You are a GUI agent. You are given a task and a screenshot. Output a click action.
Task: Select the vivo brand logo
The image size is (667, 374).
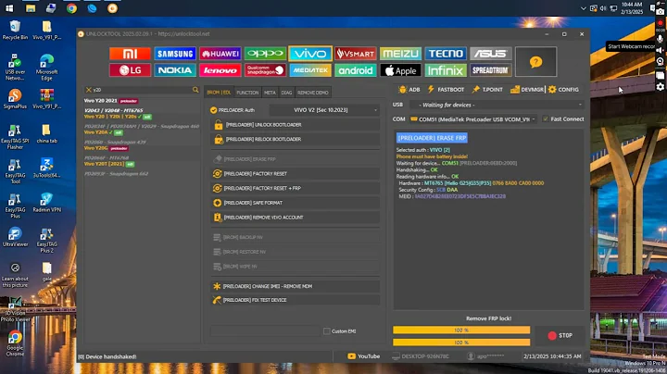pyautogui.click(x=310, y=54)
